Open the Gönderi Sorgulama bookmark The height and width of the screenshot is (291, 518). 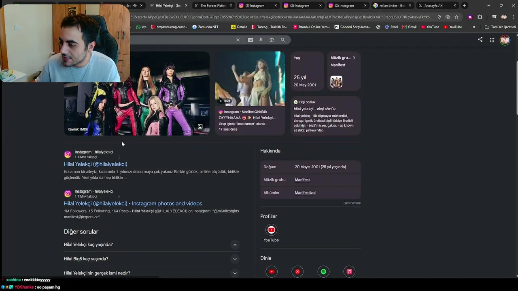(x=352, y=27)
